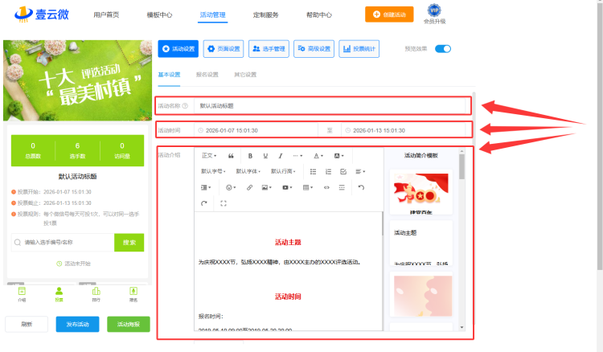Expand the 默认行高 line height dropdown
The image size is (603, 352).
(x=283, y=171)
